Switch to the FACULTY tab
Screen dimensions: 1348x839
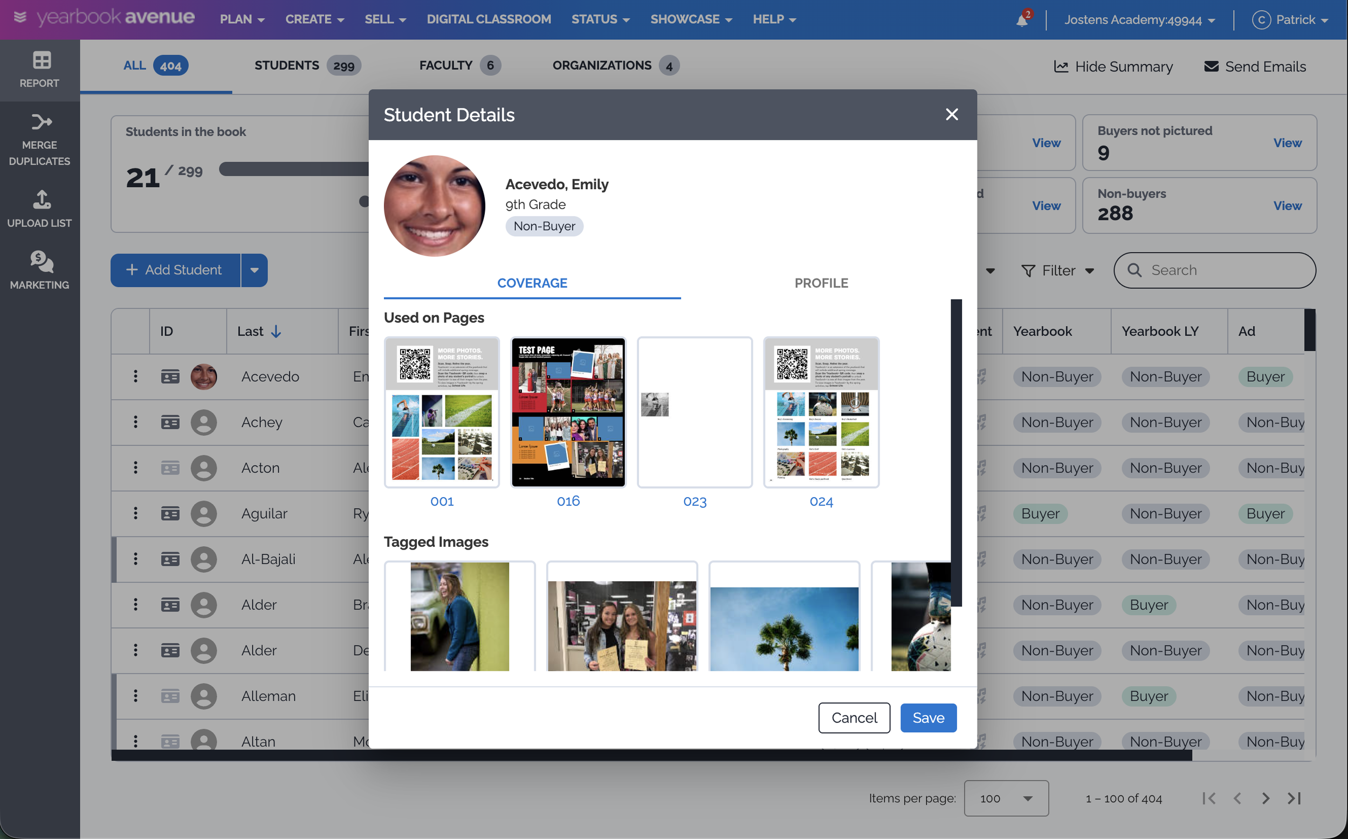click(459, 65)
